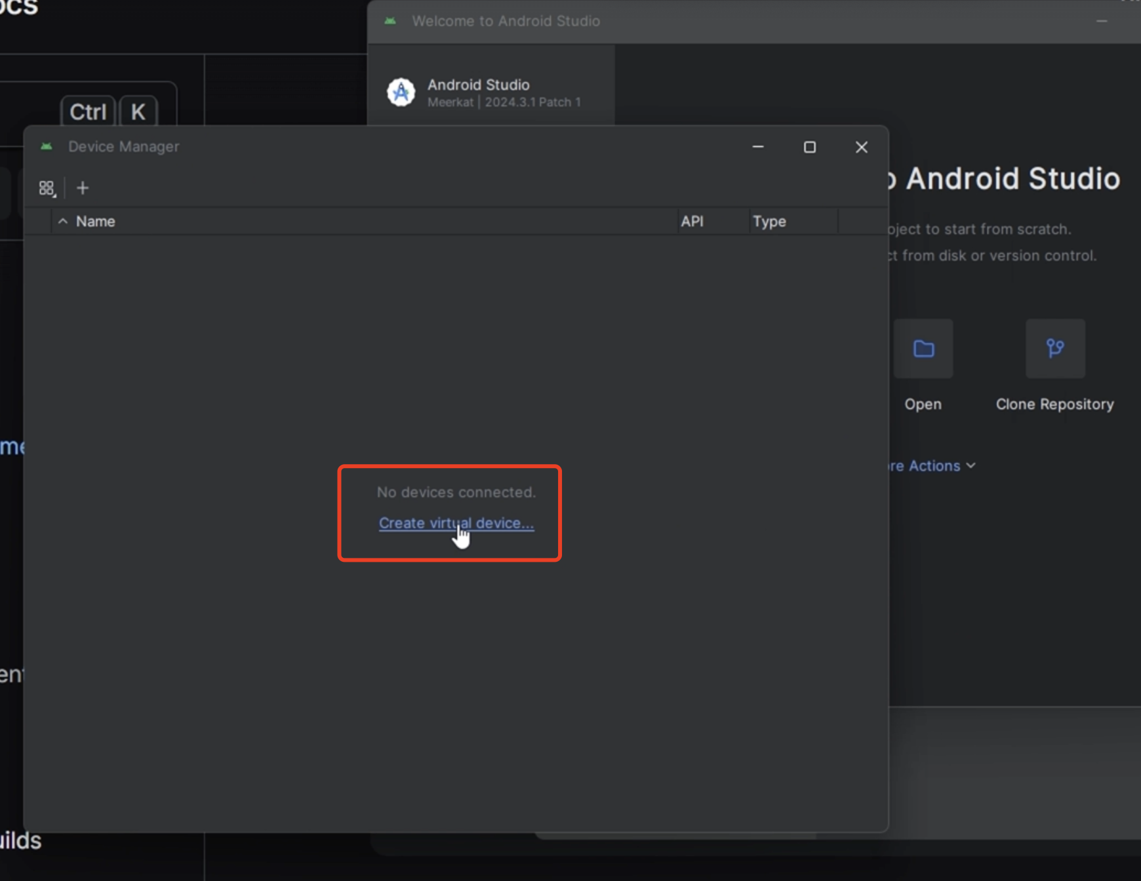Click the Android icon in the Welcome window title bar
1141x881 pixels.
[390, 21]
